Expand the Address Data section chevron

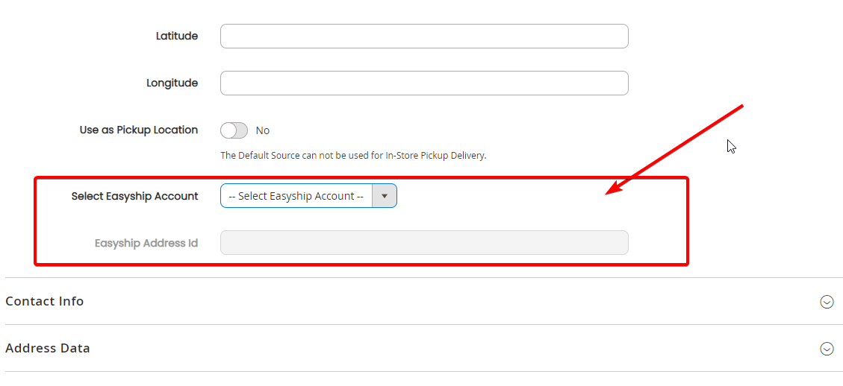827,349
